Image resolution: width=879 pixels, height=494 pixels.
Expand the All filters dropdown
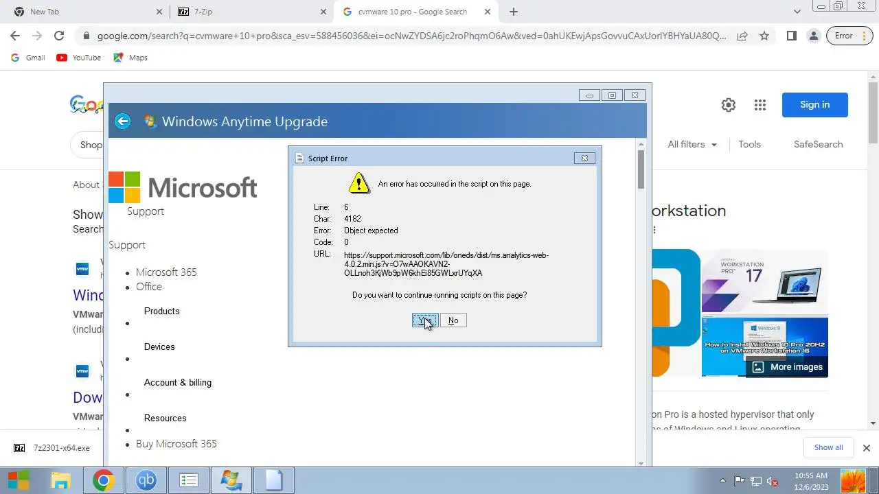coord(692,144)
